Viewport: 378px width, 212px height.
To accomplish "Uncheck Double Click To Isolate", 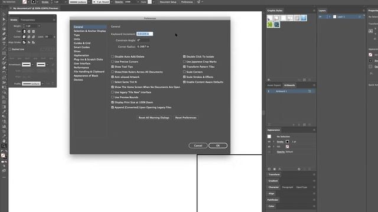I will pos(184,57).
